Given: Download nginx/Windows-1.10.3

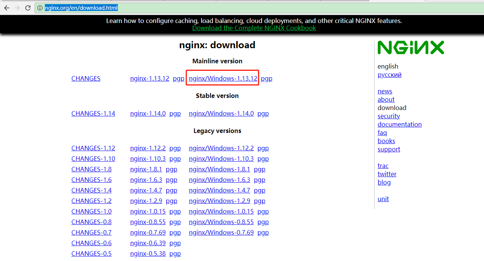Looking at the screenshot, I should [x=221, y=159].
